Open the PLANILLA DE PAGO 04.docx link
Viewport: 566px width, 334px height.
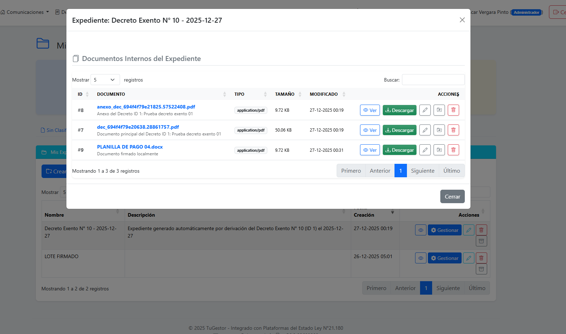click(x=130, y=147)
